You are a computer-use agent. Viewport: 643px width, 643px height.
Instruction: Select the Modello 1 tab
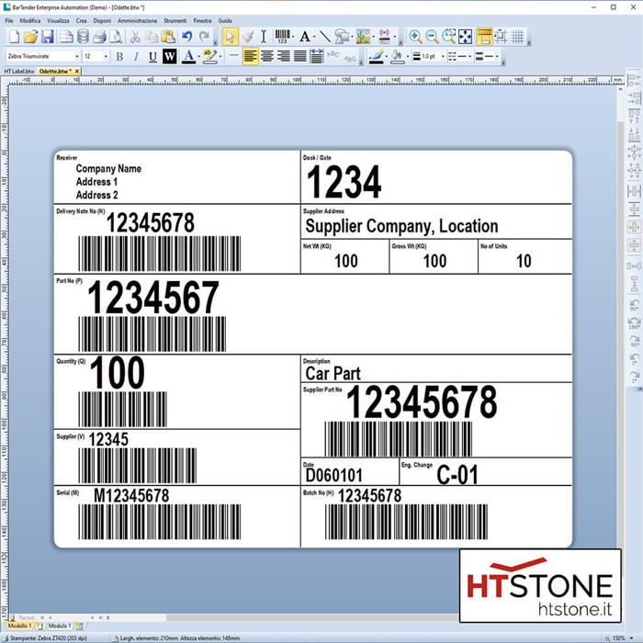19,626
